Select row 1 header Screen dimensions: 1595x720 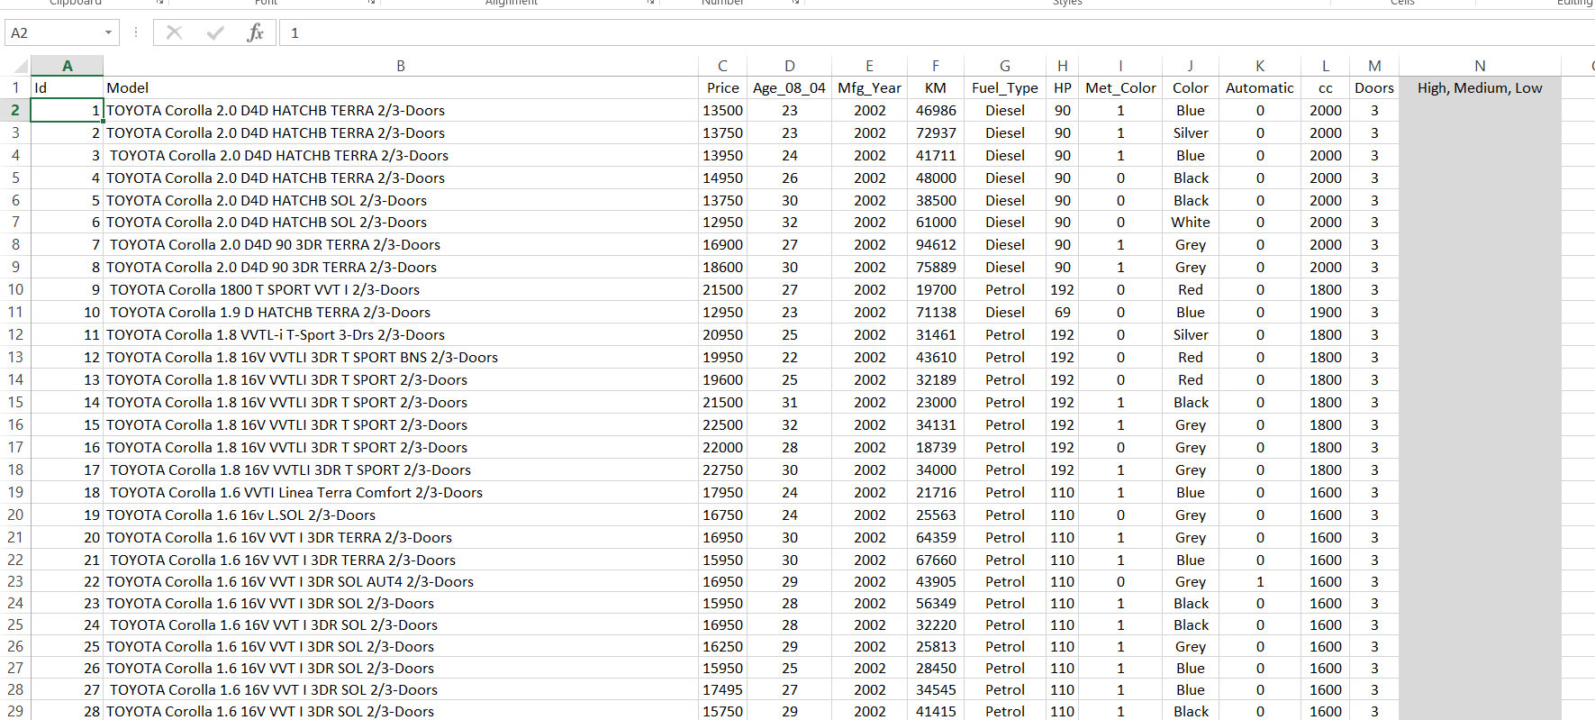[15, 87]
